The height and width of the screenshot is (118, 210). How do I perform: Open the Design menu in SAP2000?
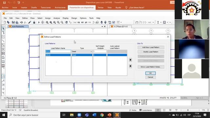coord(74,18)
